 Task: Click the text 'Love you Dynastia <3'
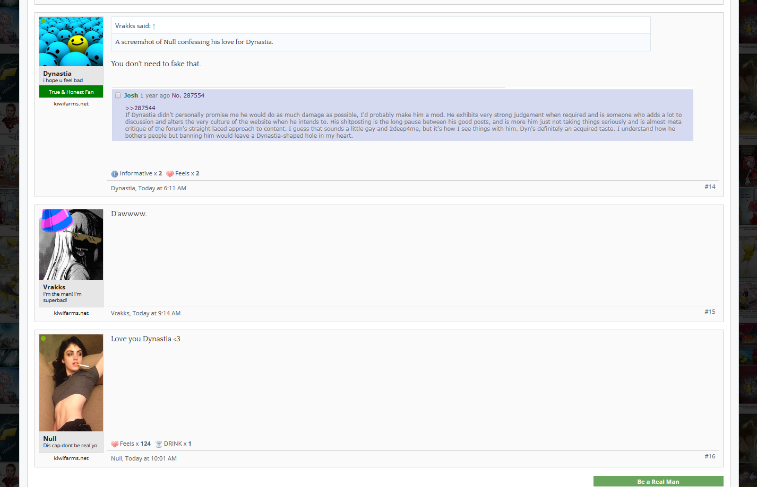pyautogui.click(x=145, y=339)
